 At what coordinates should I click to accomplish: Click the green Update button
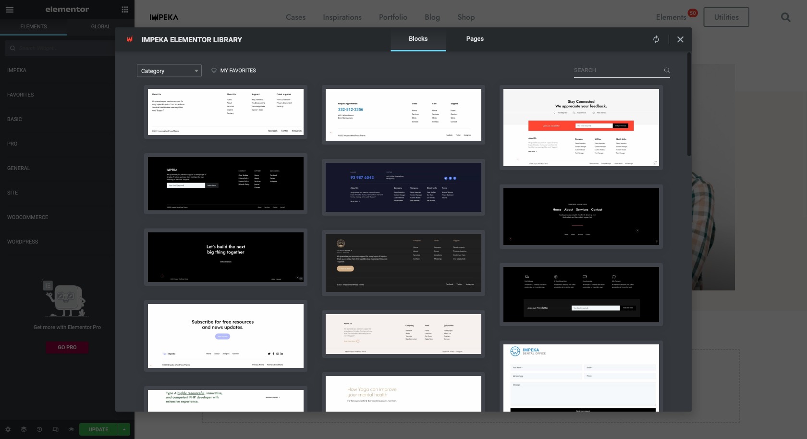(98, 429)
